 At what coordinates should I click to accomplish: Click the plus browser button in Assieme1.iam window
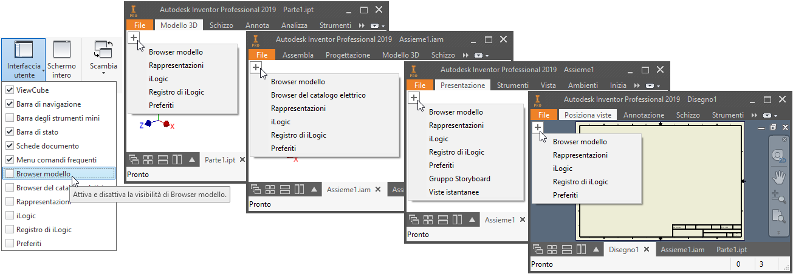click(256, 67)
